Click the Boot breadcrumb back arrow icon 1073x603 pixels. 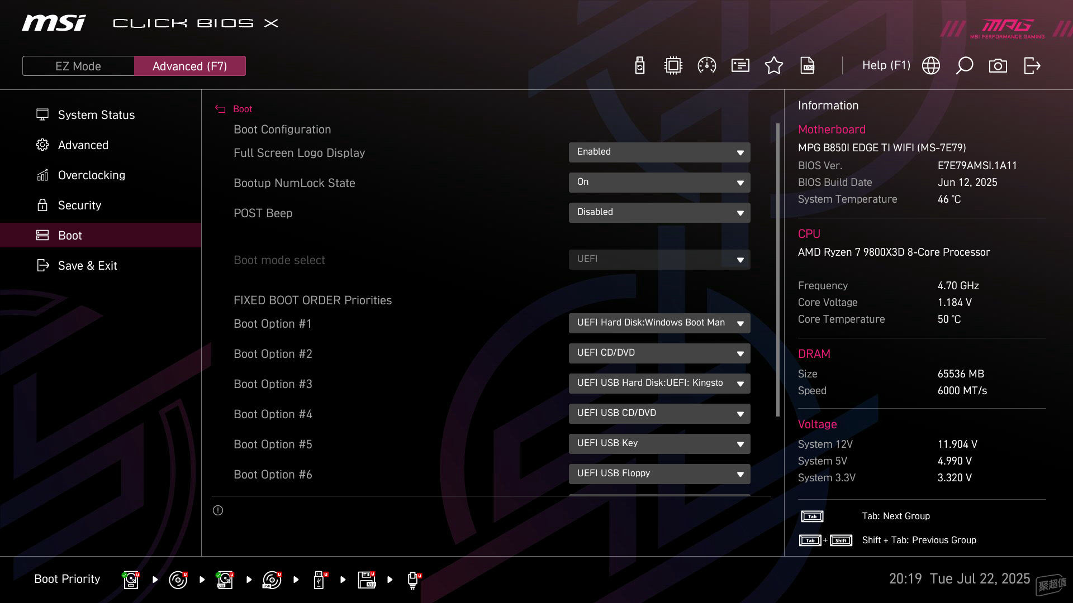point(220,109)
